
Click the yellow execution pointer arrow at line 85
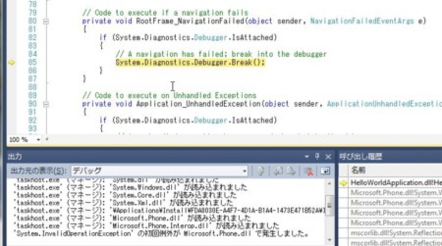(12, 62)
